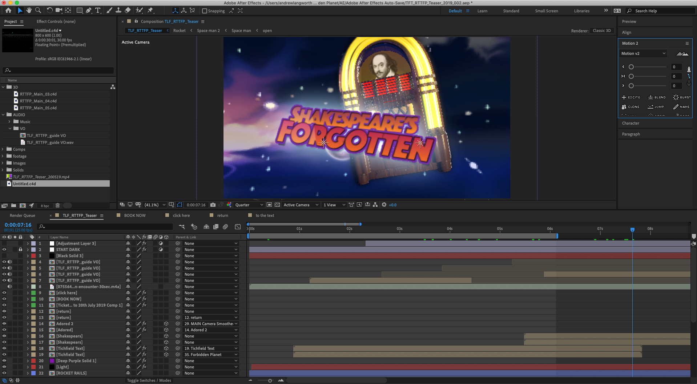Click the snapshot camera icon in viewer
The image size is (697, 384).
(213, 205)
